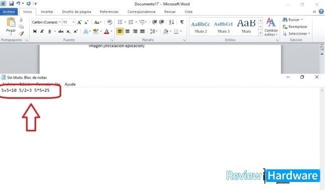326x190 pixels.
Task: Select the format painter brush icon
Action: [21, 34]
